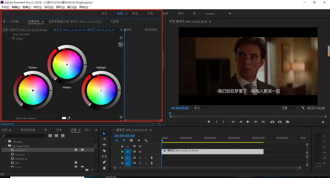Mute audio track A1
Screen dimensions: 330x178
[x=140, y=158]
